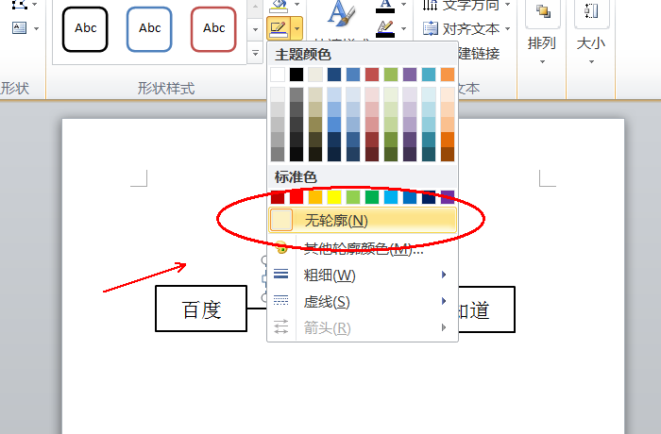Apply the red-outlined Abc shape style

(x=213, y=29)
